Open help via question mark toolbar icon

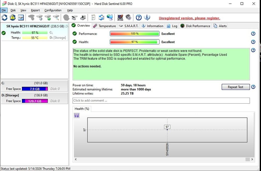(139, 17)
